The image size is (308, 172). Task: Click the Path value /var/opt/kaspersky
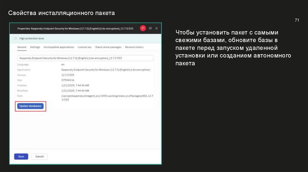[x=107, y=98]
